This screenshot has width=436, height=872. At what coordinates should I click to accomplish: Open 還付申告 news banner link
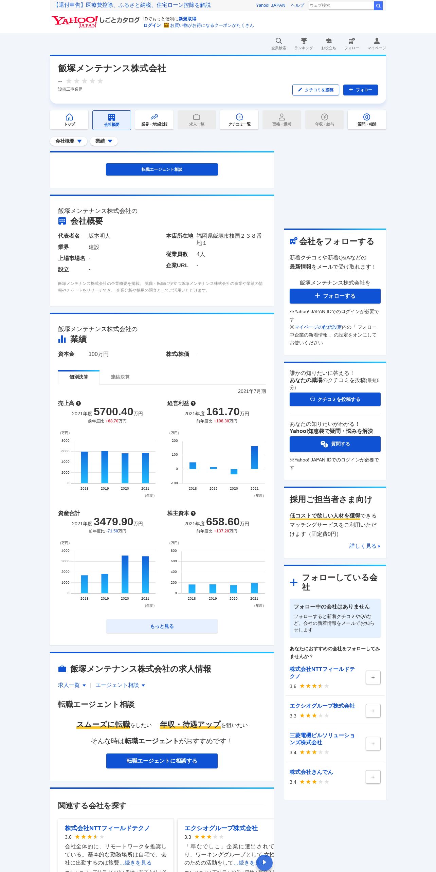(132, 5)
